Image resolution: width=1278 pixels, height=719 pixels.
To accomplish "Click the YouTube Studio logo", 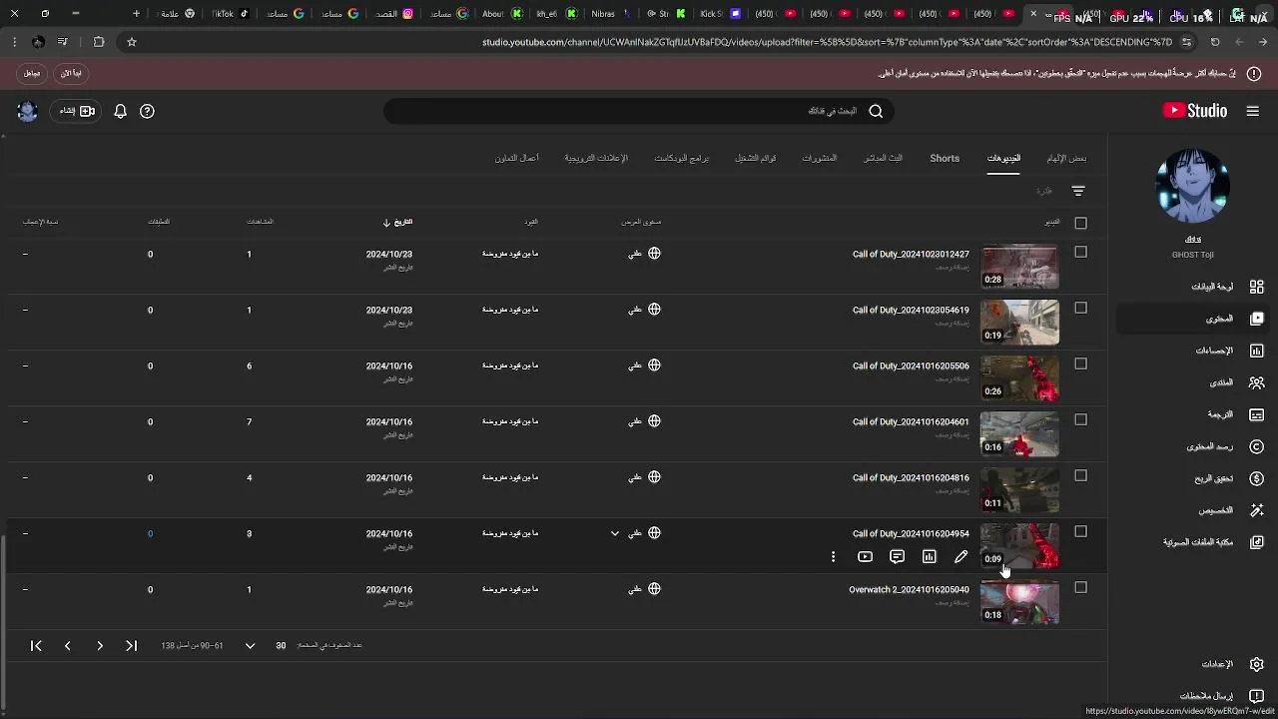I will pos(1195,111).
